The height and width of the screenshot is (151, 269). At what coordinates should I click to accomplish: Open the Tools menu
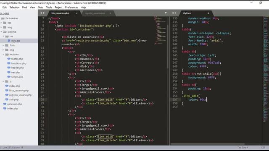(49, 8)
